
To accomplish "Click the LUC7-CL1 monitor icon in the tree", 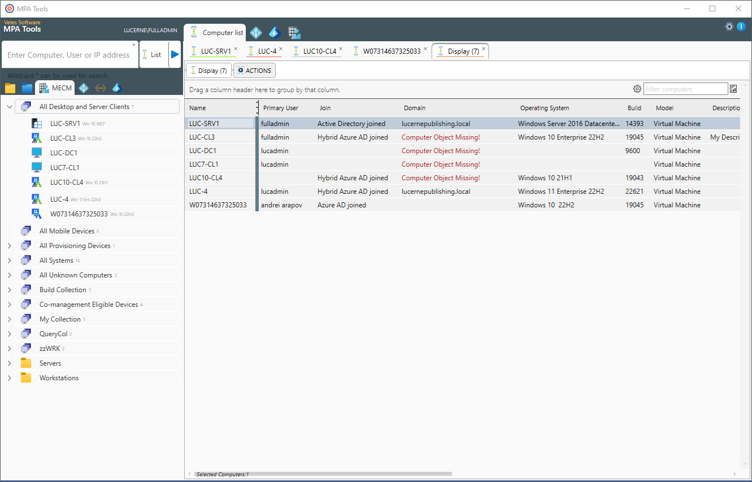I will (x=37, y=167).
